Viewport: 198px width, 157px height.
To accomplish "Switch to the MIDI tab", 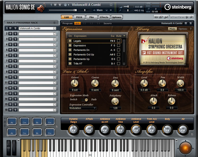I will pos(79,17).
